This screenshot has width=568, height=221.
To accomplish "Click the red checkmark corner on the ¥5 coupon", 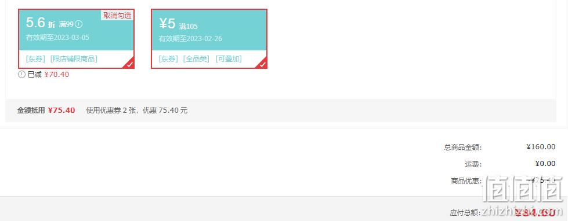I will pos(263,64).
